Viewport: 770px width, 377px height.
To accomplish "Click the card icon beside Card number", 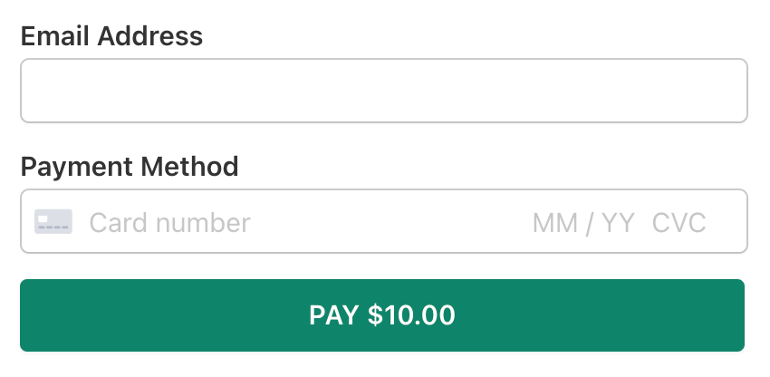I will (x=53, y=222).
